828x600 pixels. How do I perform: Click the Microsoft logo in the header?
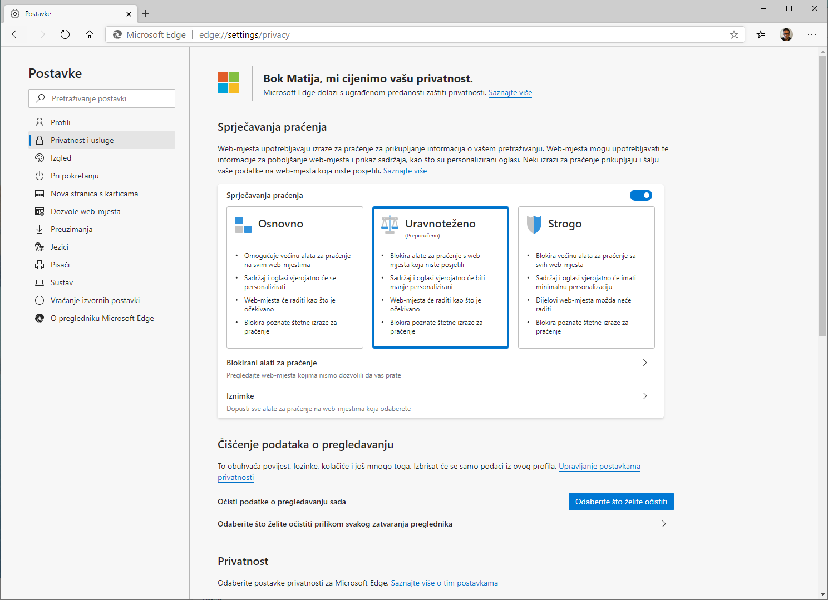coord(228,82)
